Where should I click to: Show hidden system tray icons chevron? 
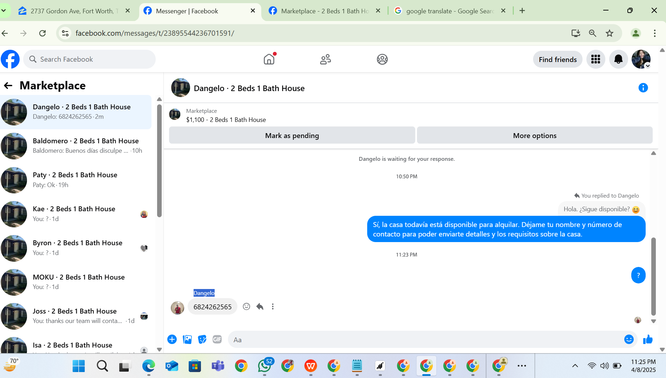(x=575, y=366)
